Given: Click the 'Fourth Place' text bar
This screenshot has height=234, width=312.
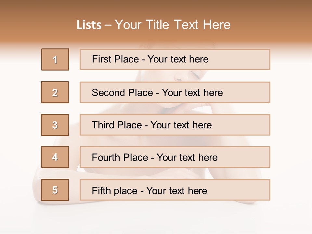Looking at the screenshot, I should tap(175, 157).
